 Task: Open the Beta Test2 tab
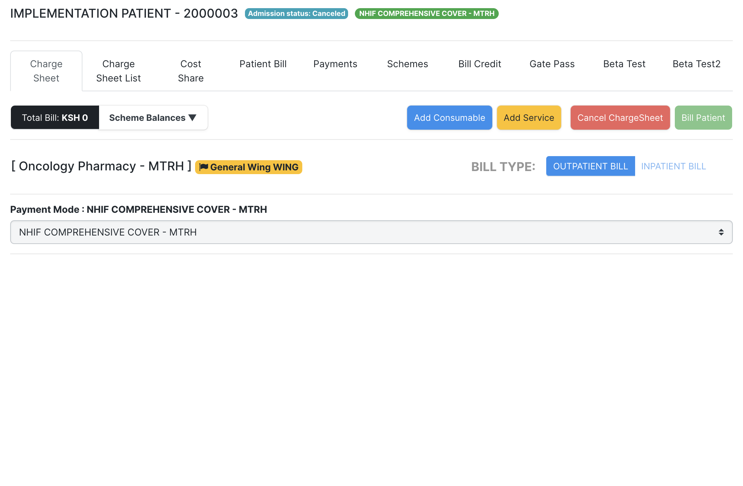[x=697, y=64]
